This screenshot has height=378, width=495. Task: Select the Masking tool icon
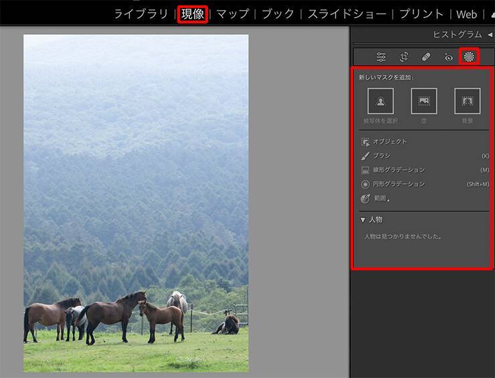(470, 57)
